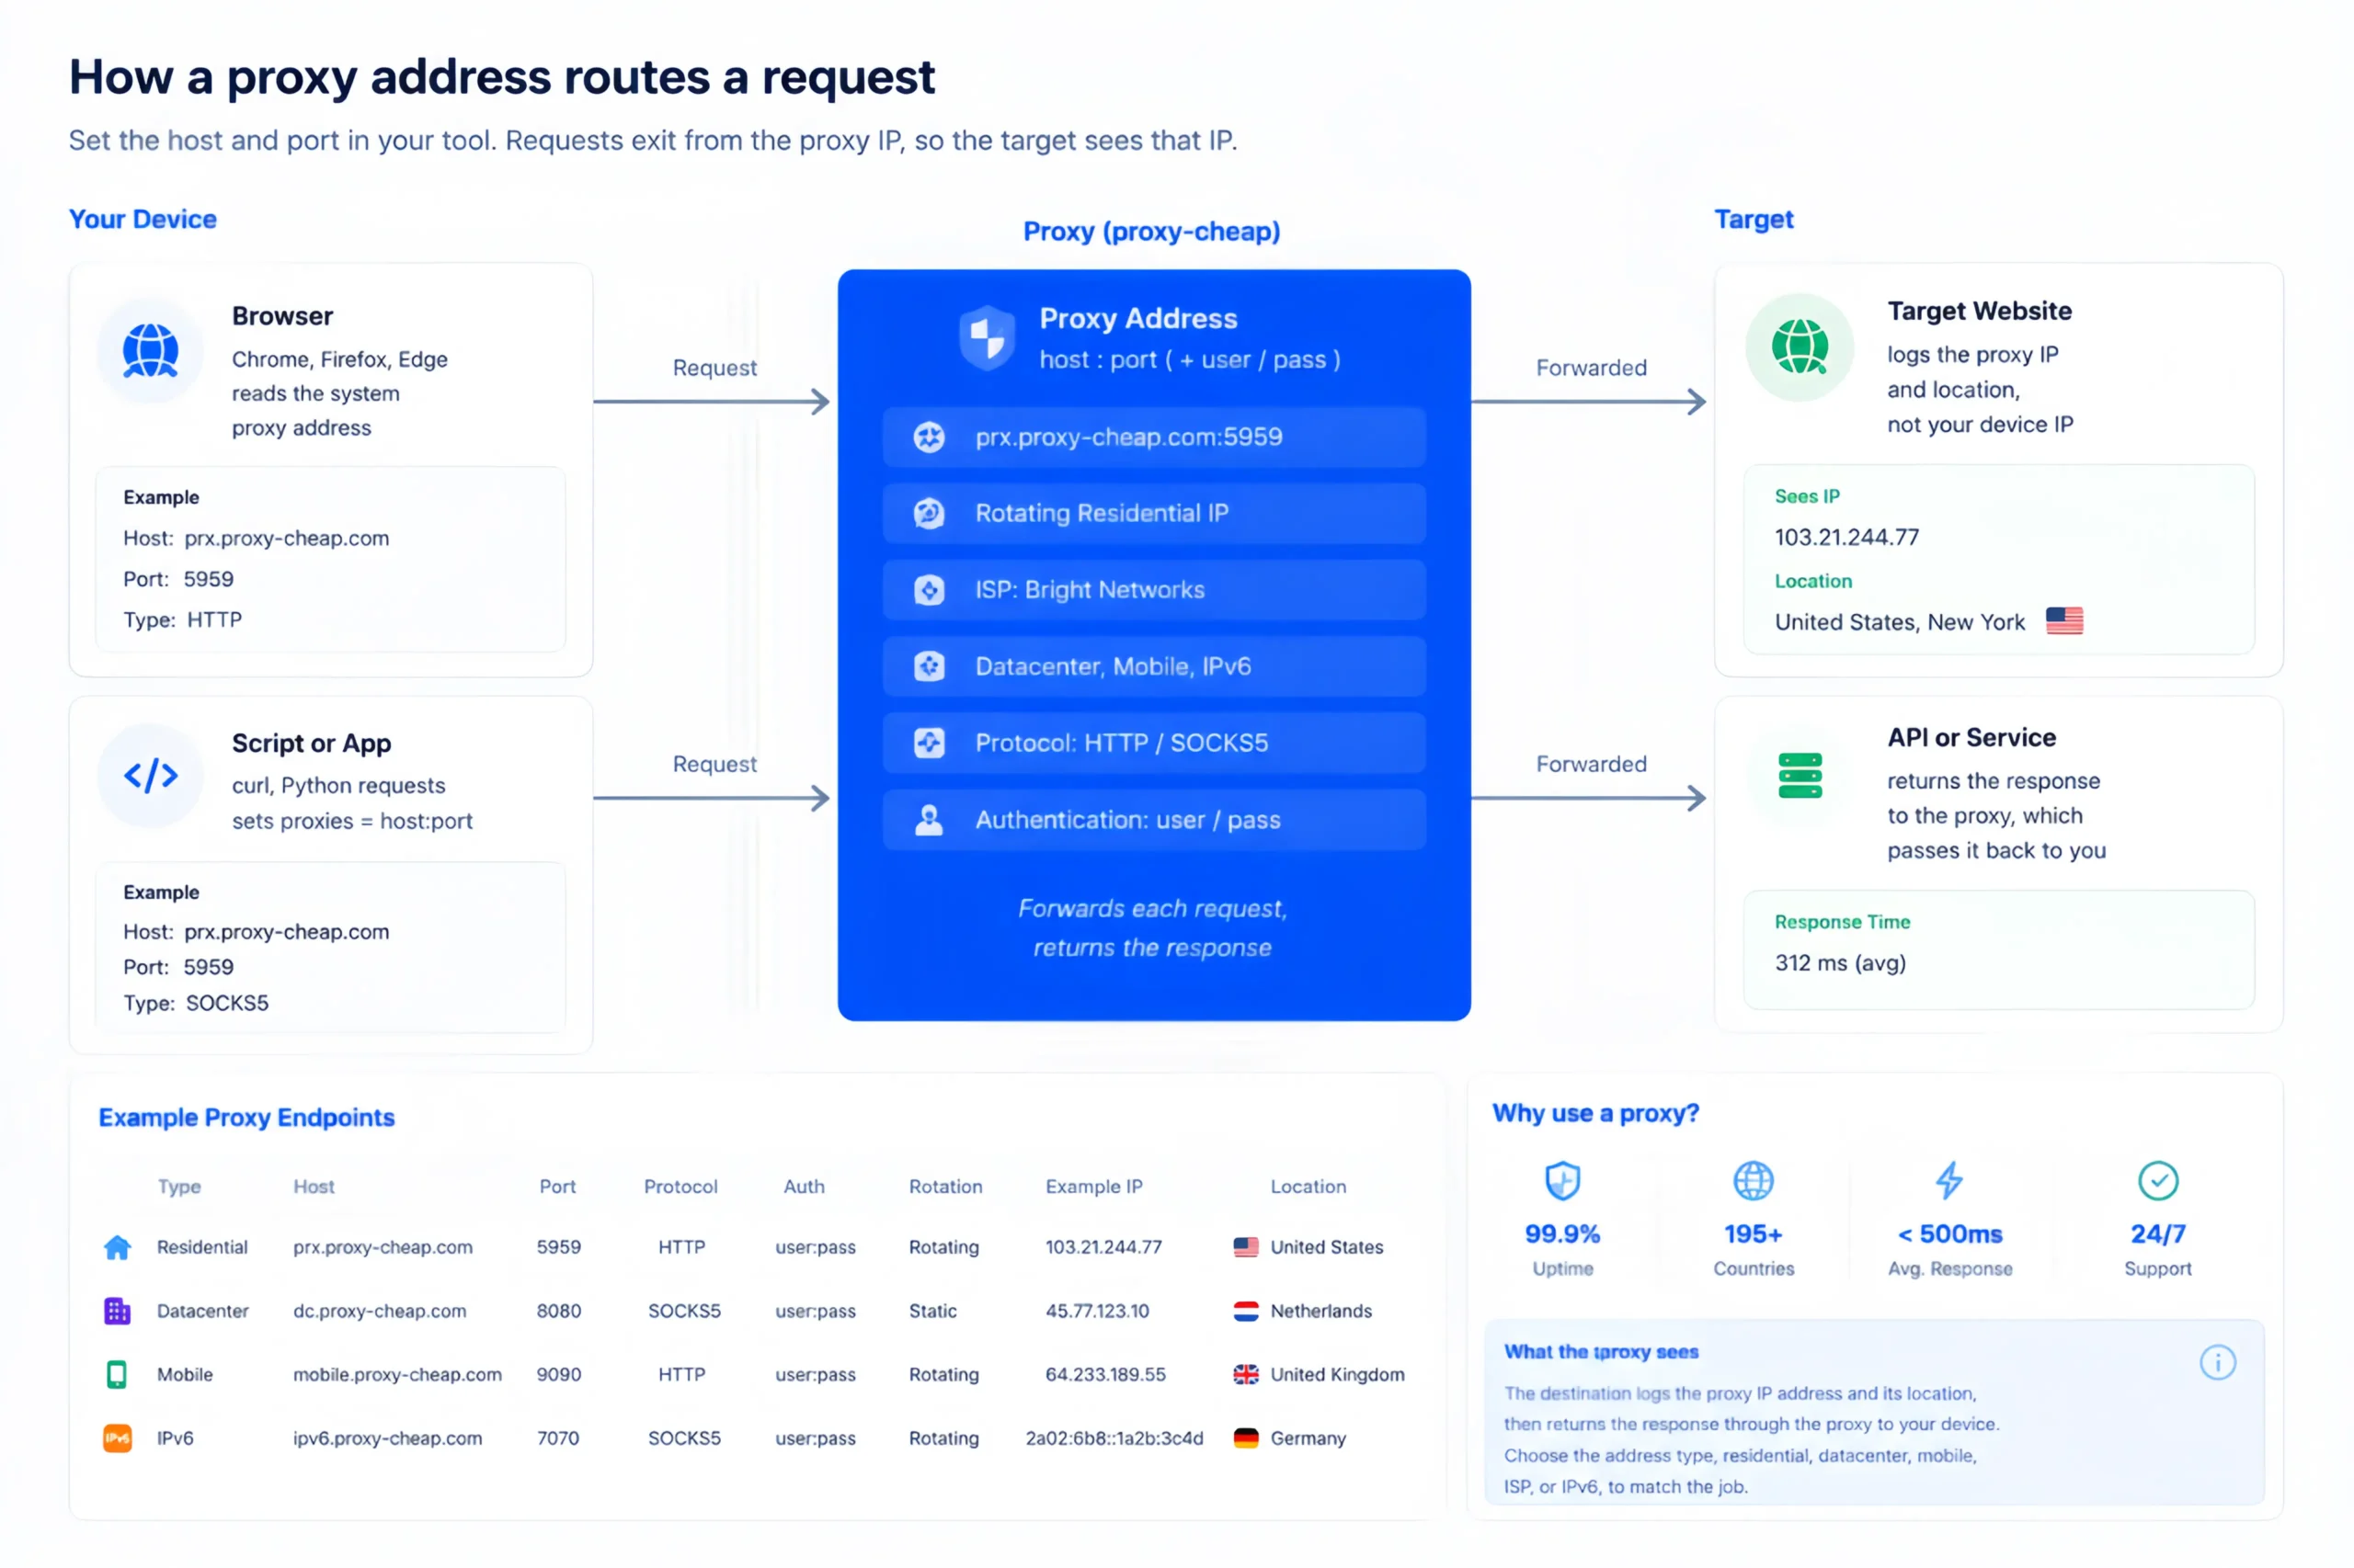Click the 'dc.proxy-cheap.com' host cell

point(379,1311)
